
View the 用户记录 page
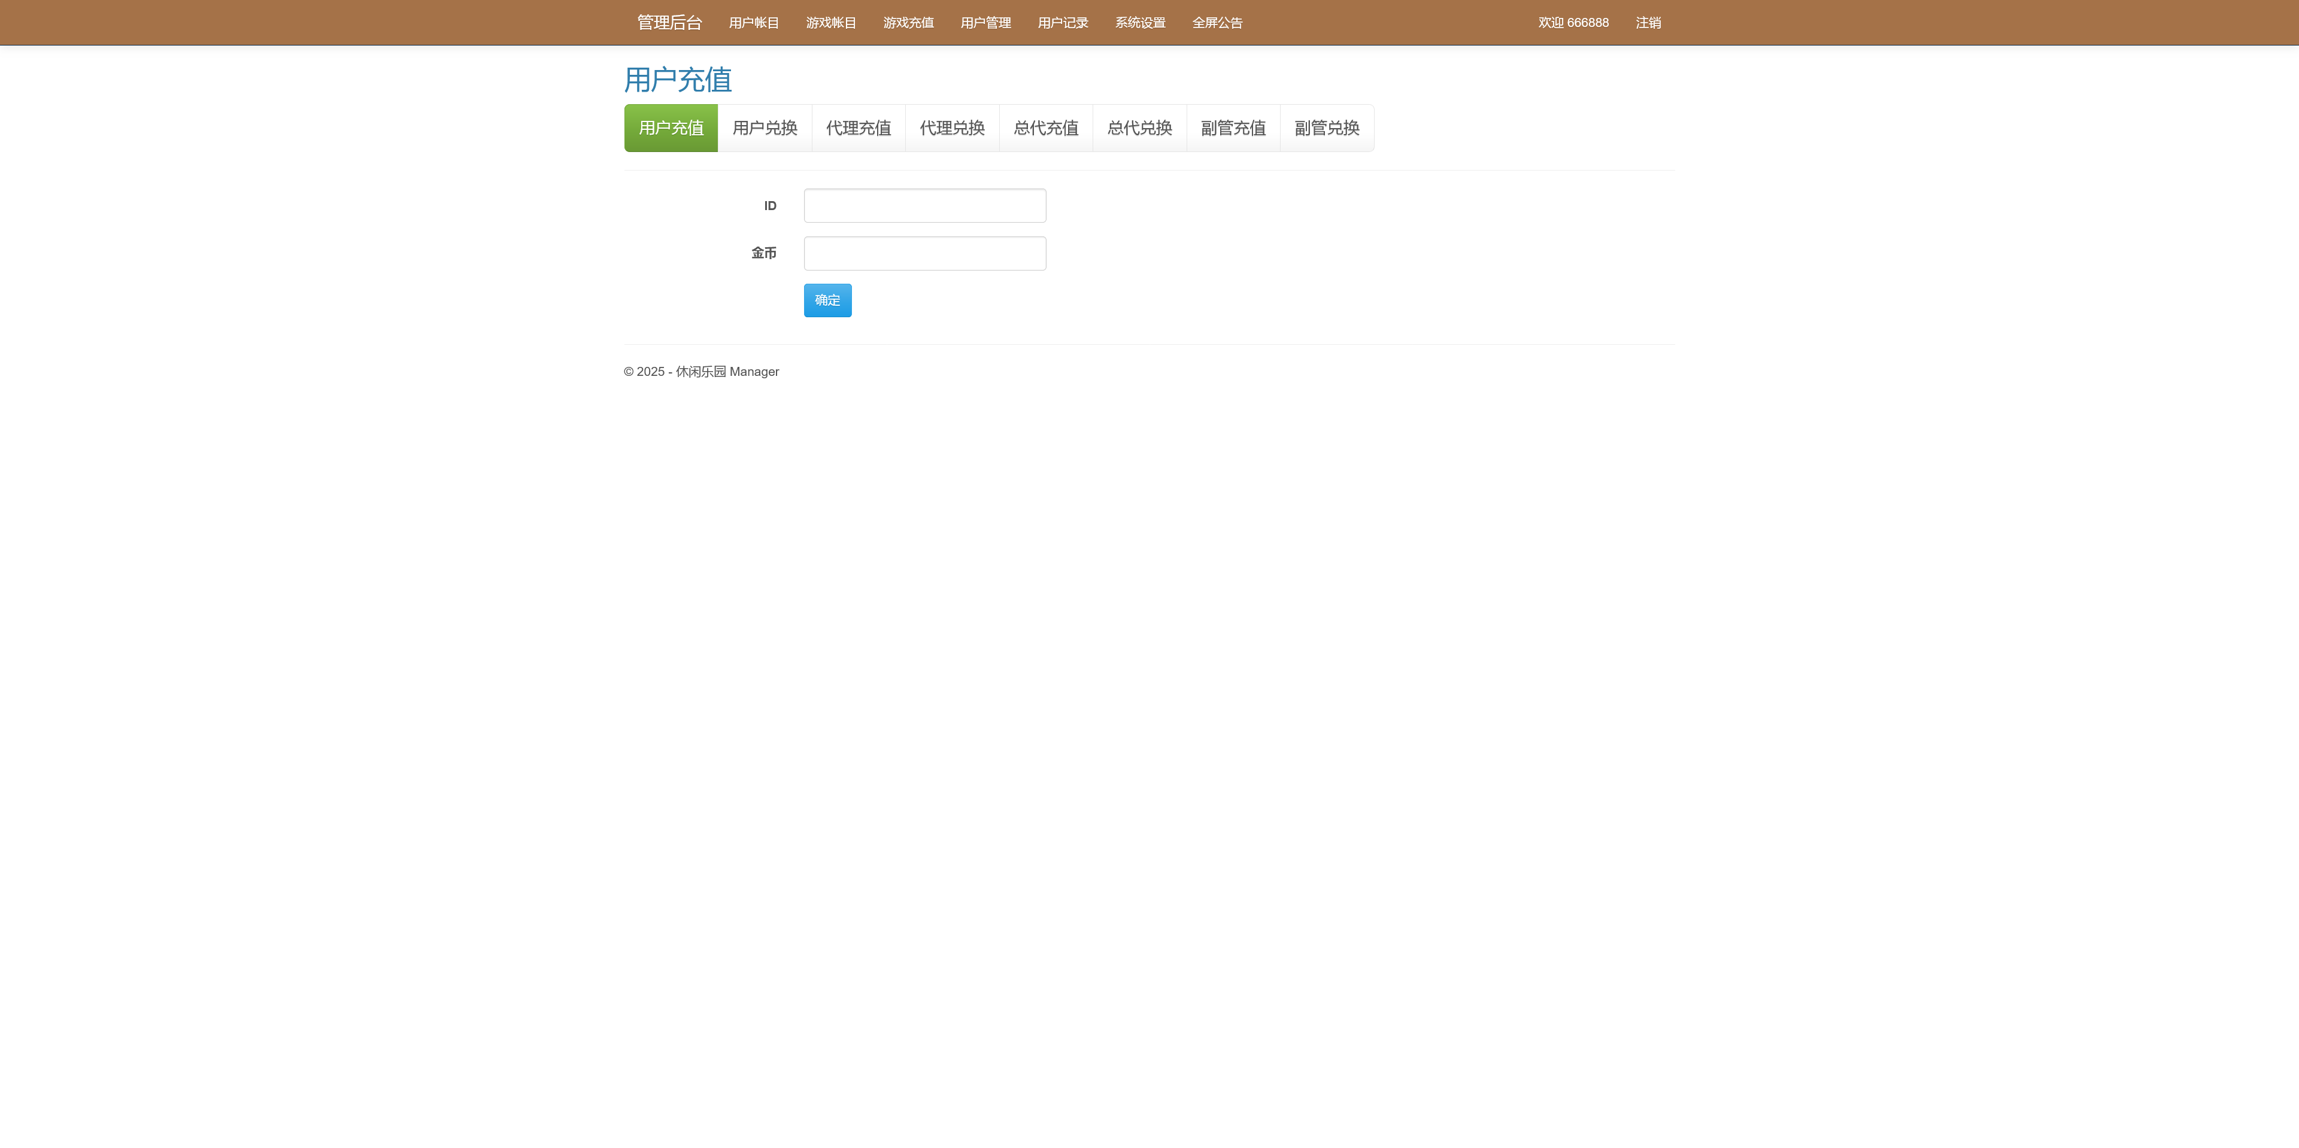click(1063, 22)
